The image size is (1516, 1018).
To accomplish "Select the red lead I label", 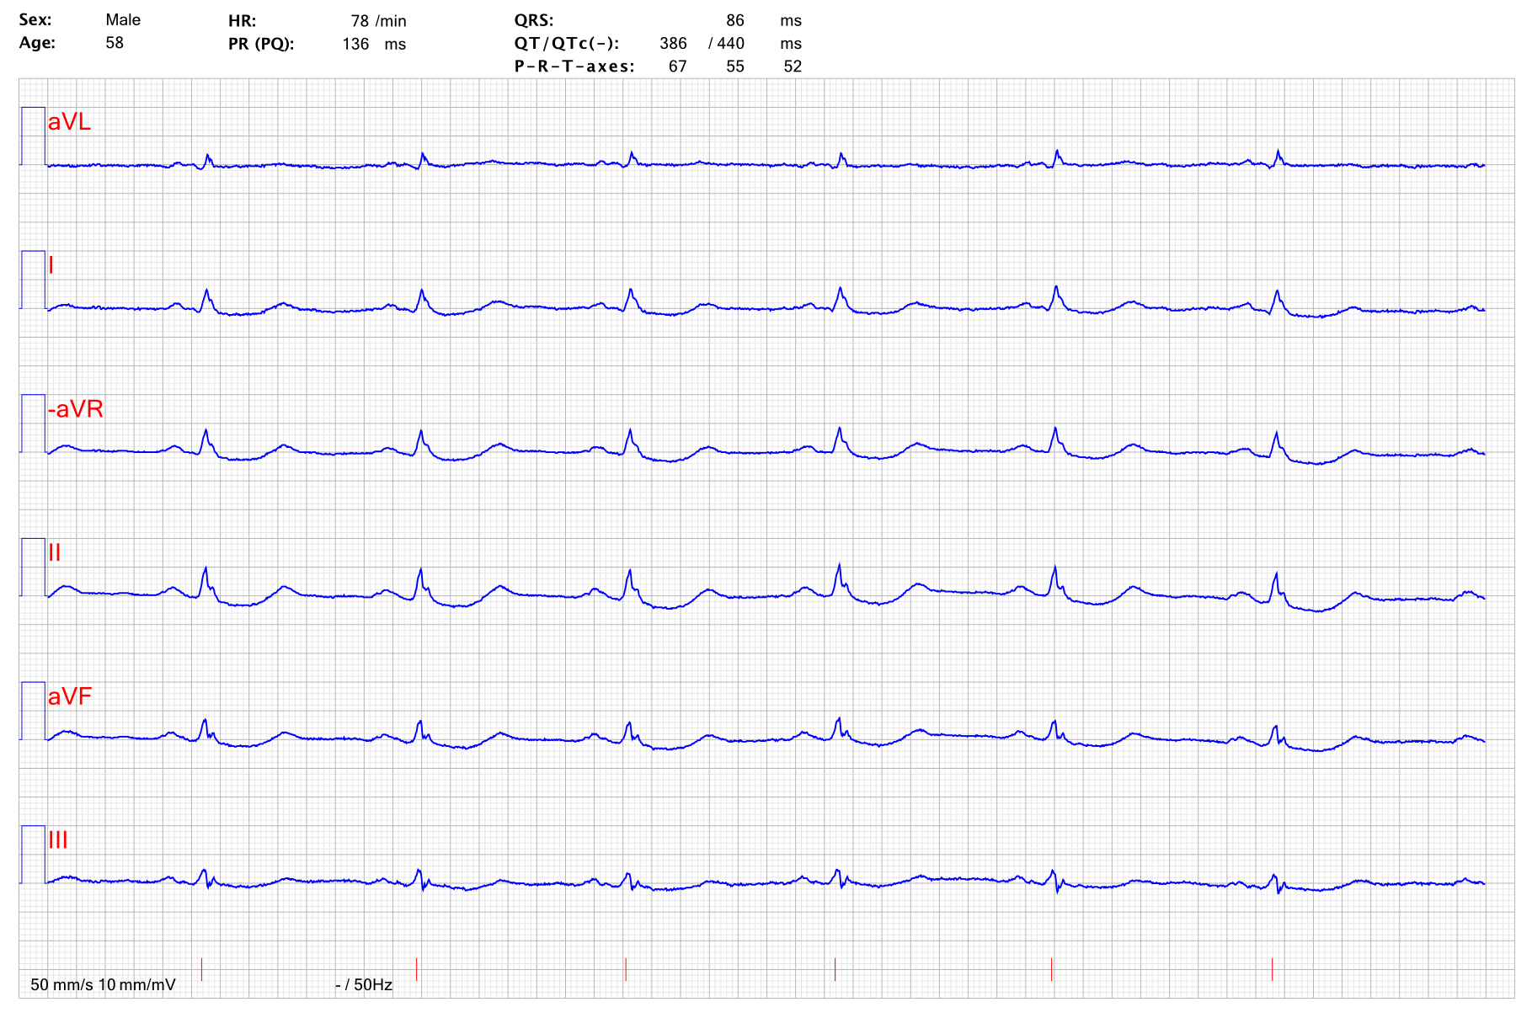I will pos(51,265).
